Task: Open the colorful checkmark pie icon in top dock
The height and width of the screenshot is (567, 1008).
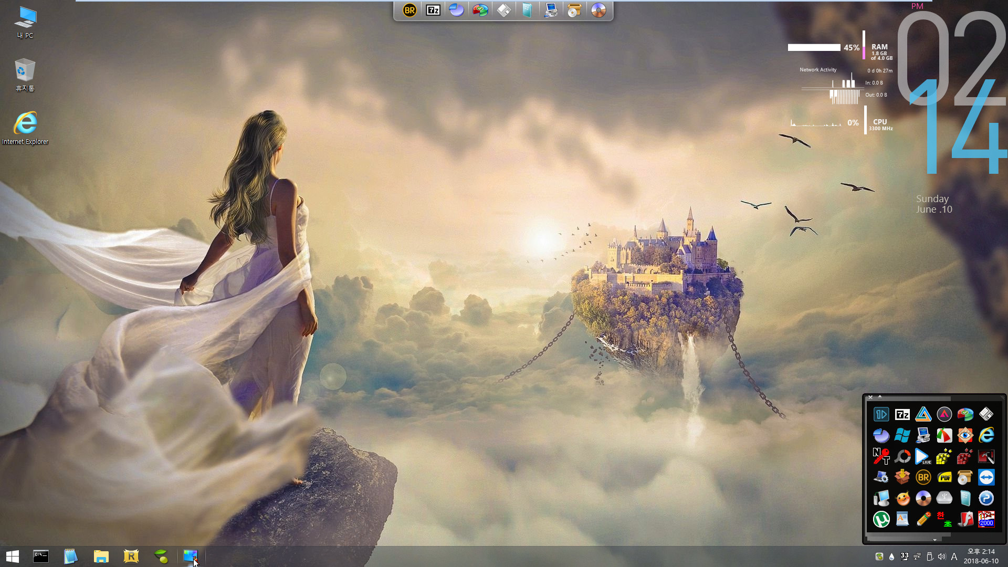Action: tap(480, 10)
